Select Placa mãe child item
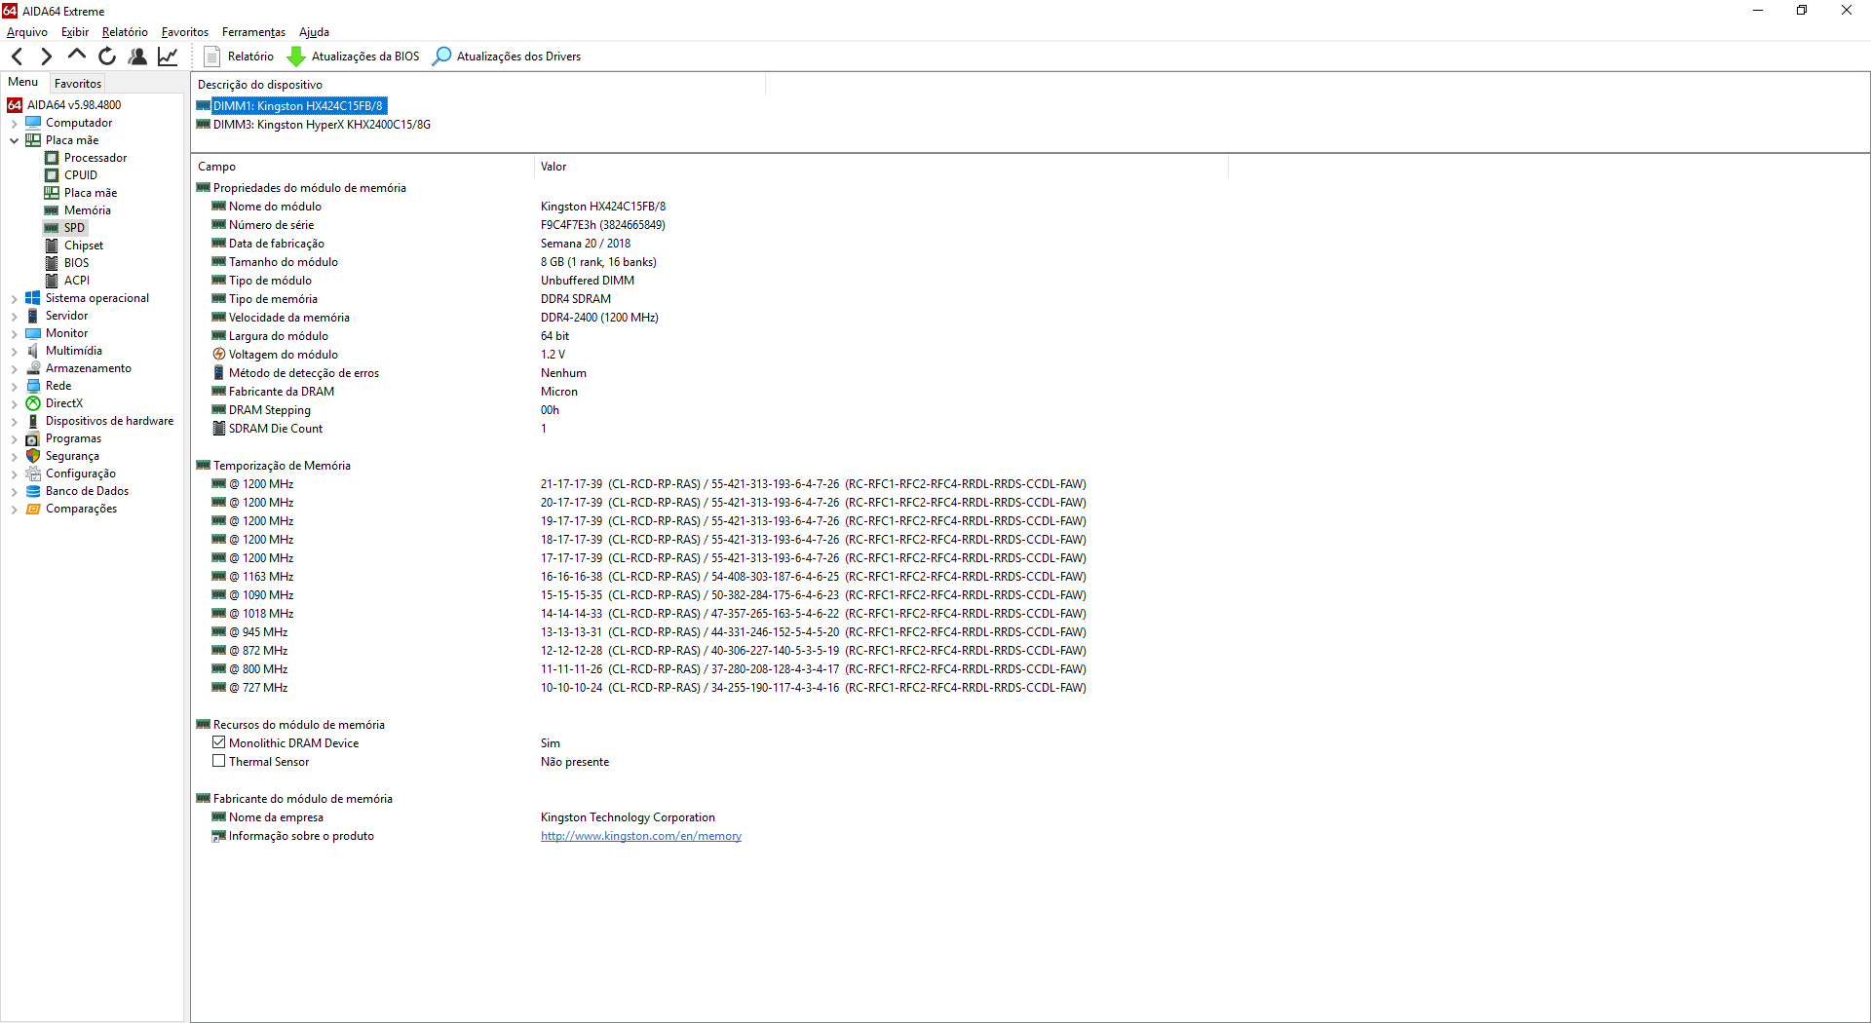The height and width of the screenshot is (1023, 1871). 91,193
